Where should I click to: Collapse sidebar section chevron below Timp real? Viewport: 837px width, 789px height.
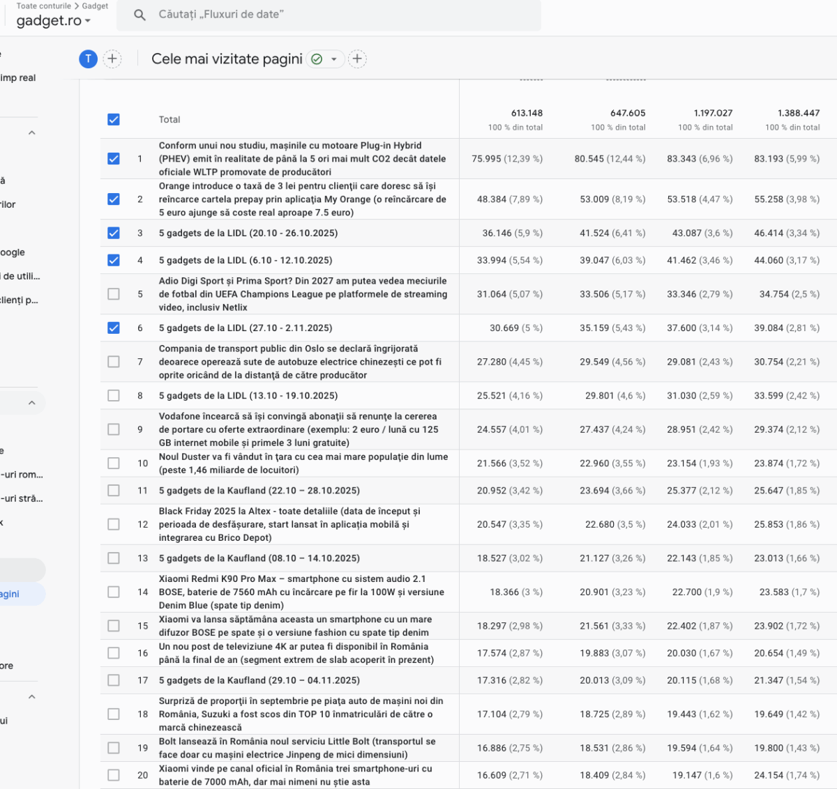click(x=31, y=132)
